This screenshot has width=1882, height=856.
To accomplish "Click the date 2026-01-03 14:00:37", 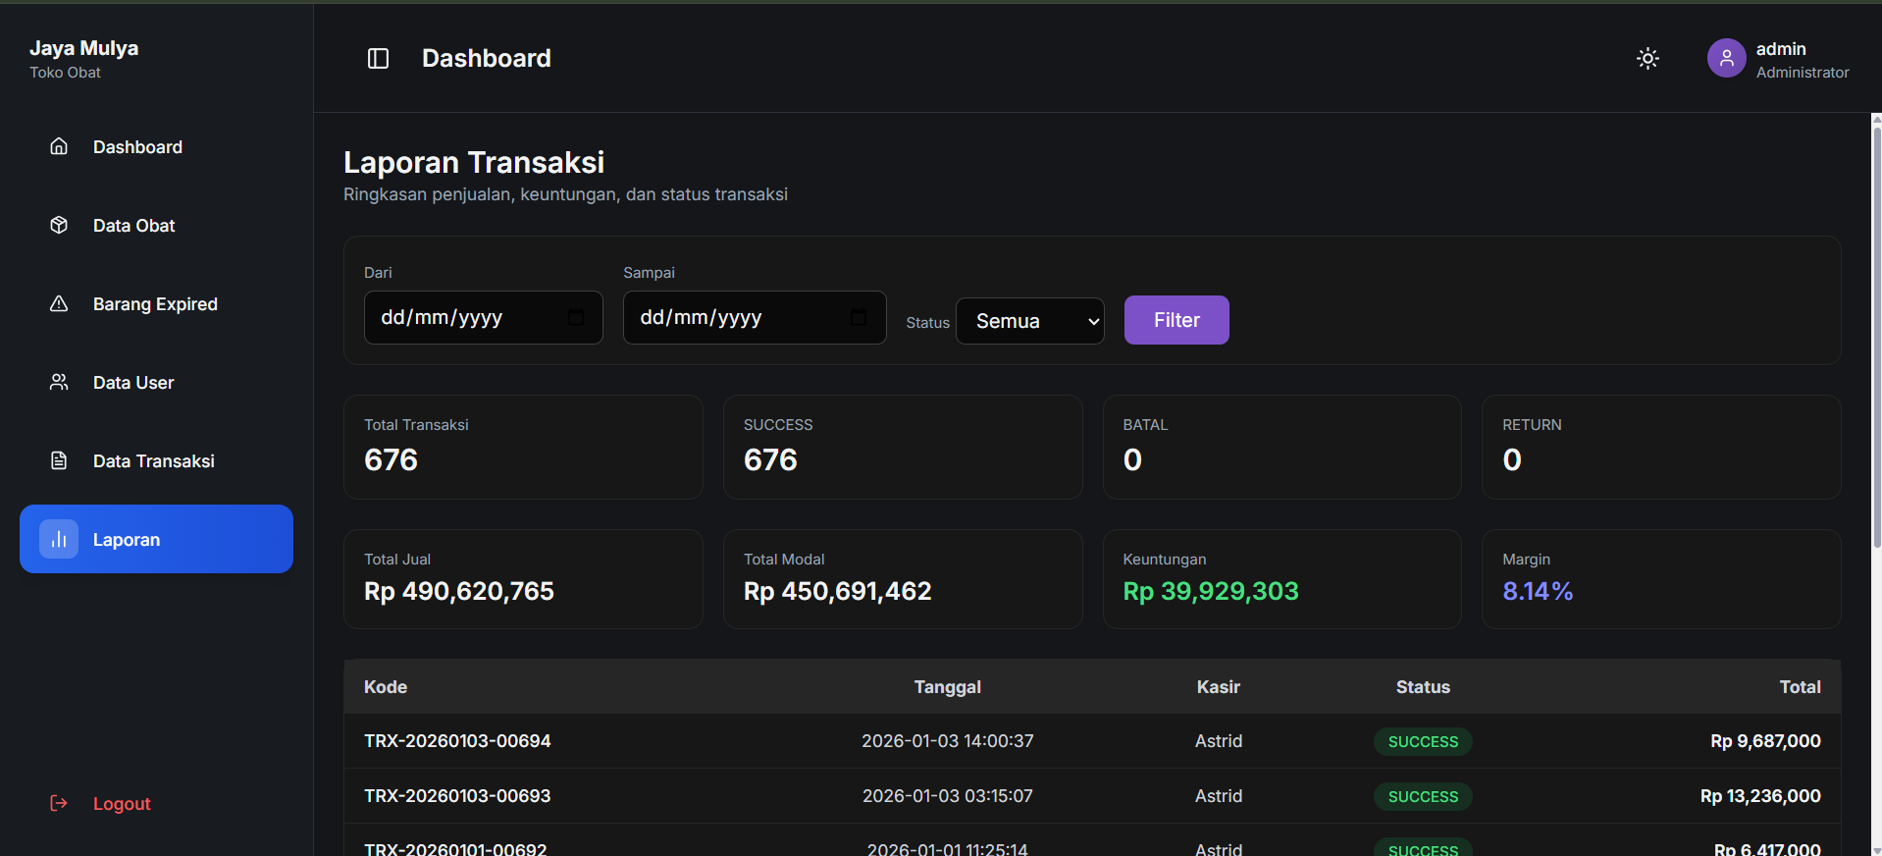I will 947,740.
